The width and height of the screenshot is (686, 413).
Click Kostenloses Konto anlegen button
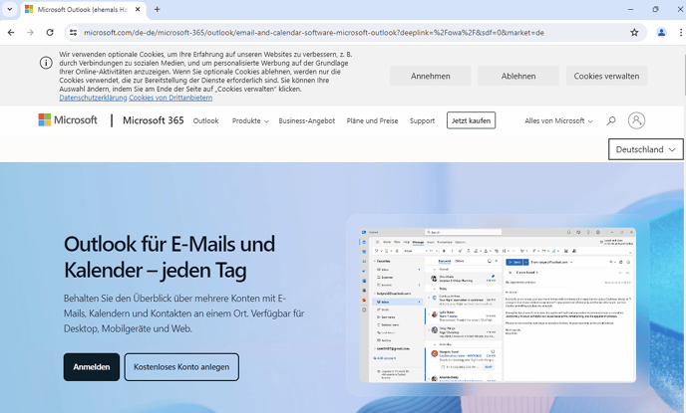point(181,367)
